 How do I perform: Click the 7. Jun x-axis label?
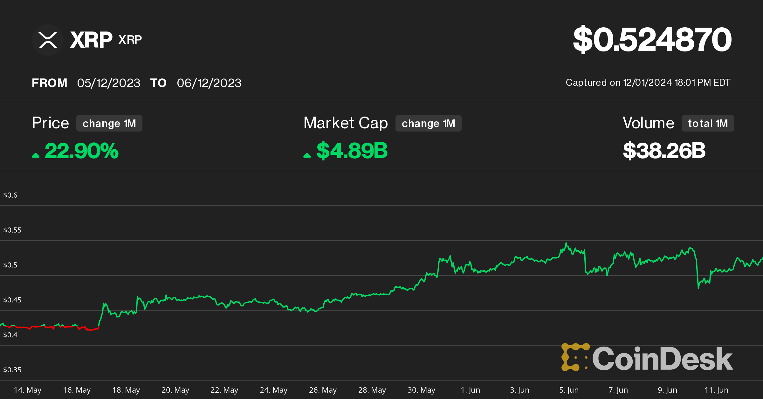pyautogui.click(x=618, y=390)
